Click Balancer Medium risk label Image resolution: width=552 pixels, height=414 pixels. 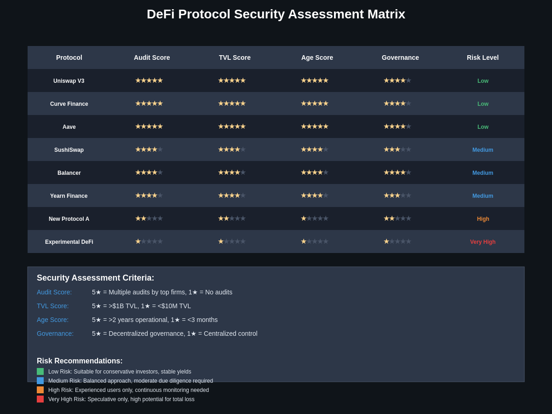pos(483,173)
